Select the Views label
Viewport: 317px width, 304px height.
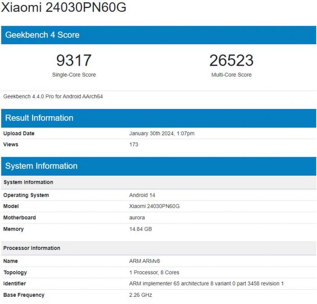point(11,144)
